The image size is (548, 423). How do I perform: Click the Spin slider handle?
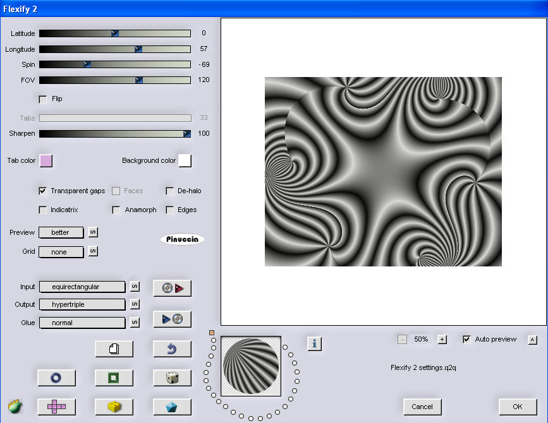pyautogui.click(x=87, y=64)
